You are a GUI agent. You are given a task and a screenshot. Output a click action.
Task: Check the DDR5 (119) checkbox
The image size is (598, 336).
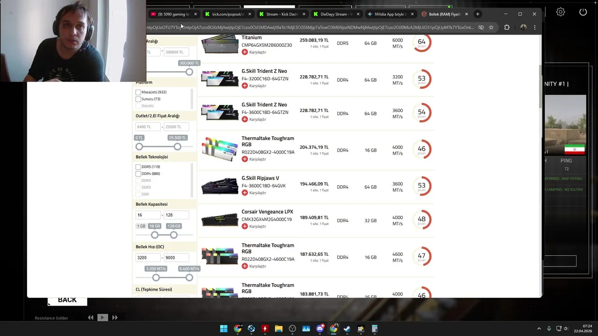coord(138,167)
